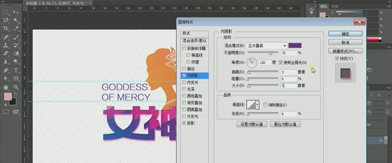The image size is (392, 163).
Task: Select the Zoom magnifier tool
Action: pyautogui.click(x=16, y=87)
